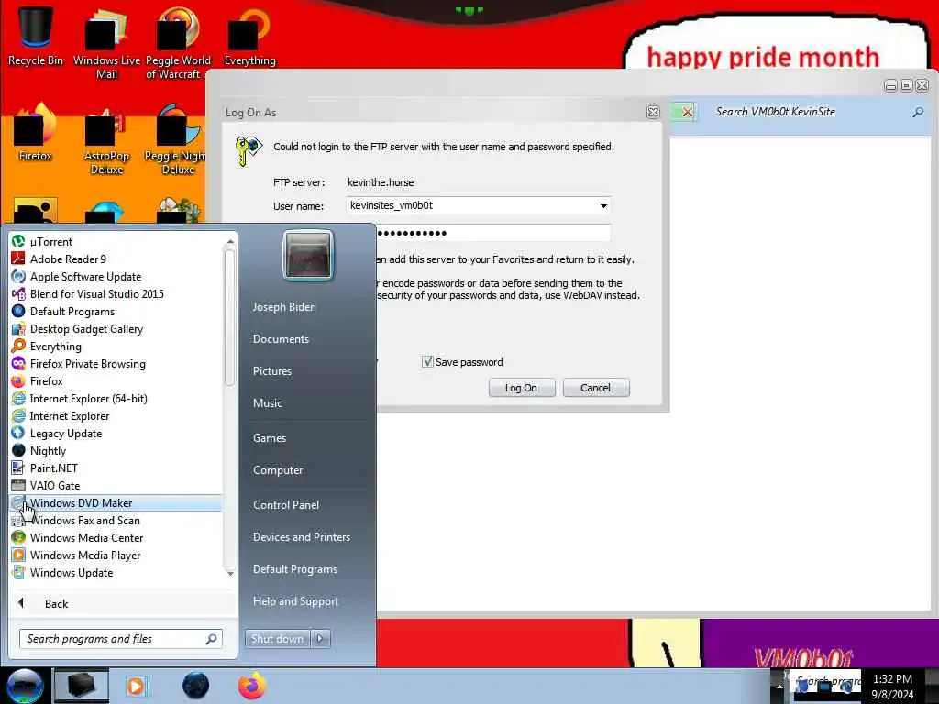The image size is (939, 704).
Task: Click the Everything desktop shortcut
Action: coord(249,35)
